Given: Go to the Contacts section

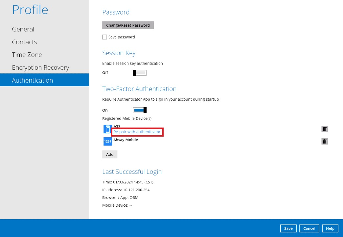Looking at the screenshot, I should (x=24, y=42).
